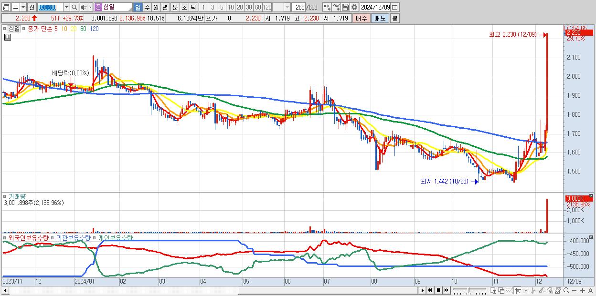Click the chart zoom slider handle
This screenshot has height=296, width=596.
point(468,290)
